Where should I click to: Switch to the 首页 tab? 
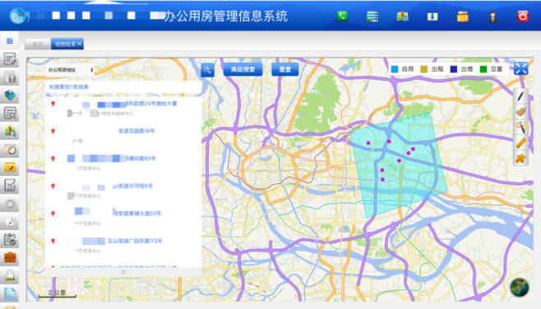coord(38,44)
